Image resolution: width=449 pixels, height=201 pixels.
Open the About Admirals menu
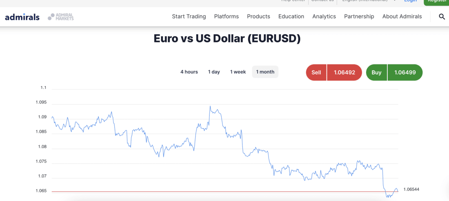(402, 16)
